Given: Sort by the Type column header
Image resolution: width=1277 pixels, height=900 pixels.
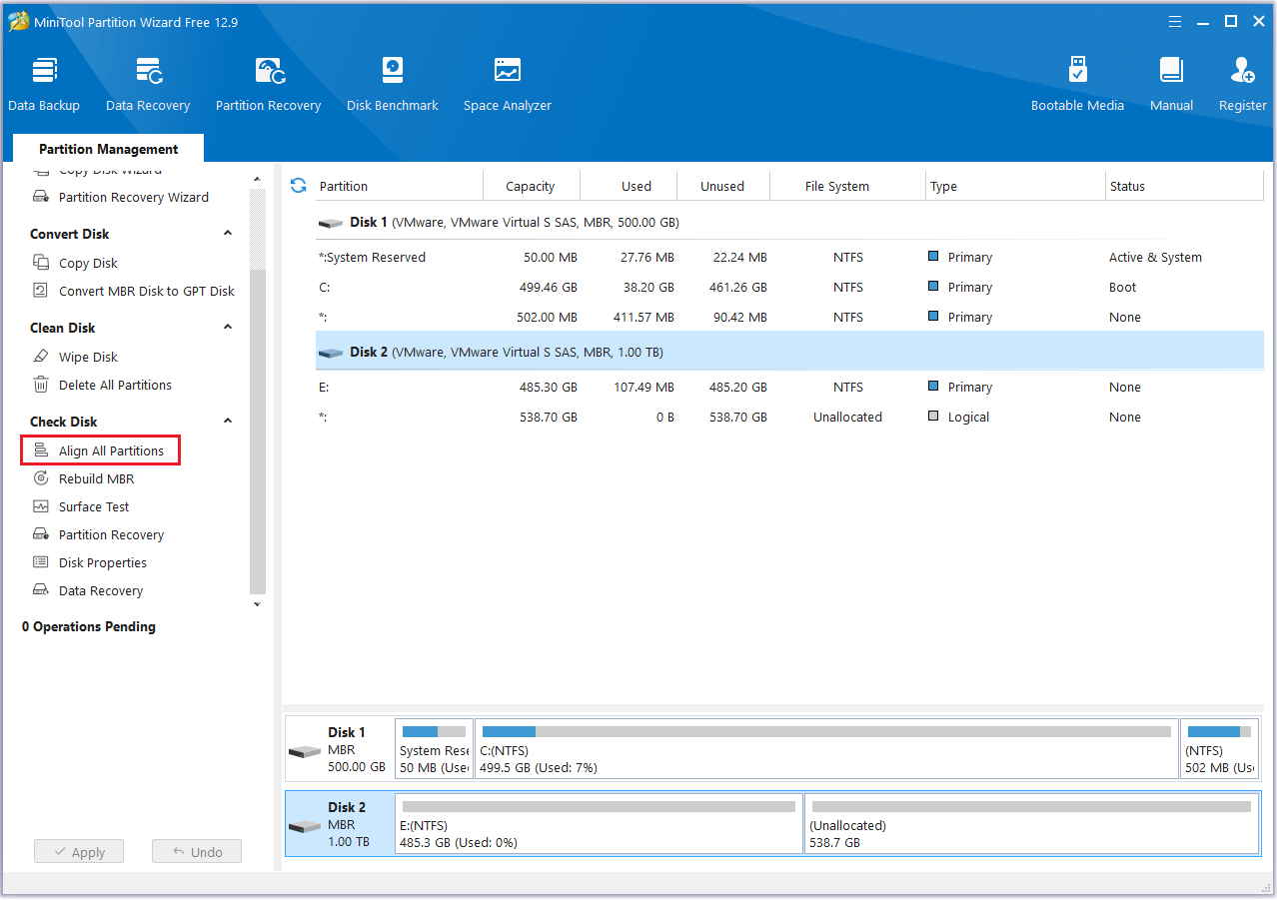Looking at the screenshot, I should click(1014, 186).
